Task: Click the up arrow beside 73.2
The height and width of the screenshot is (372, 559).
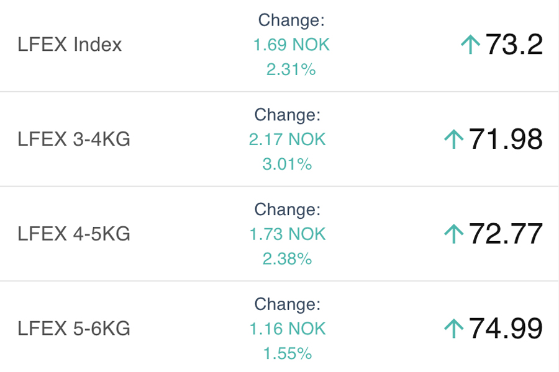Action: [x=470, y=45]
